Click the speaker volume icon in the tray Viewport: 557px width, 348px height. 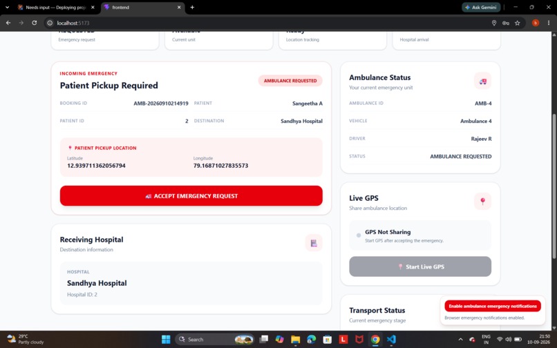(509, 339)
